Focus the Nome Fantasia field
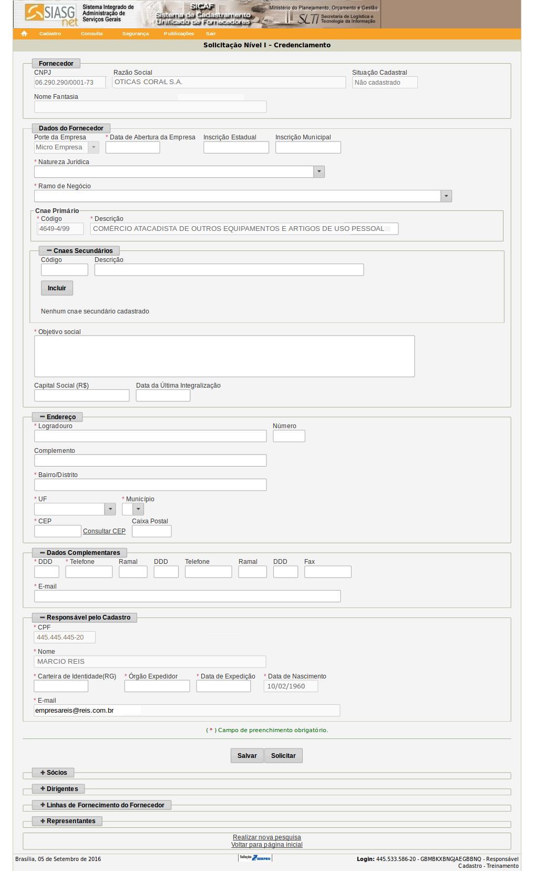Image resolution: width=534 pixels, height=871 pixels. 150,107
